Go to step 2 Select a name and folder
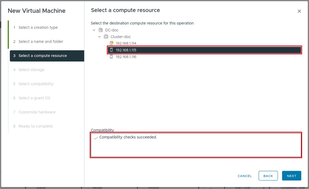The image size is (309, 189). pyautogui.click(x=38, y=41)
